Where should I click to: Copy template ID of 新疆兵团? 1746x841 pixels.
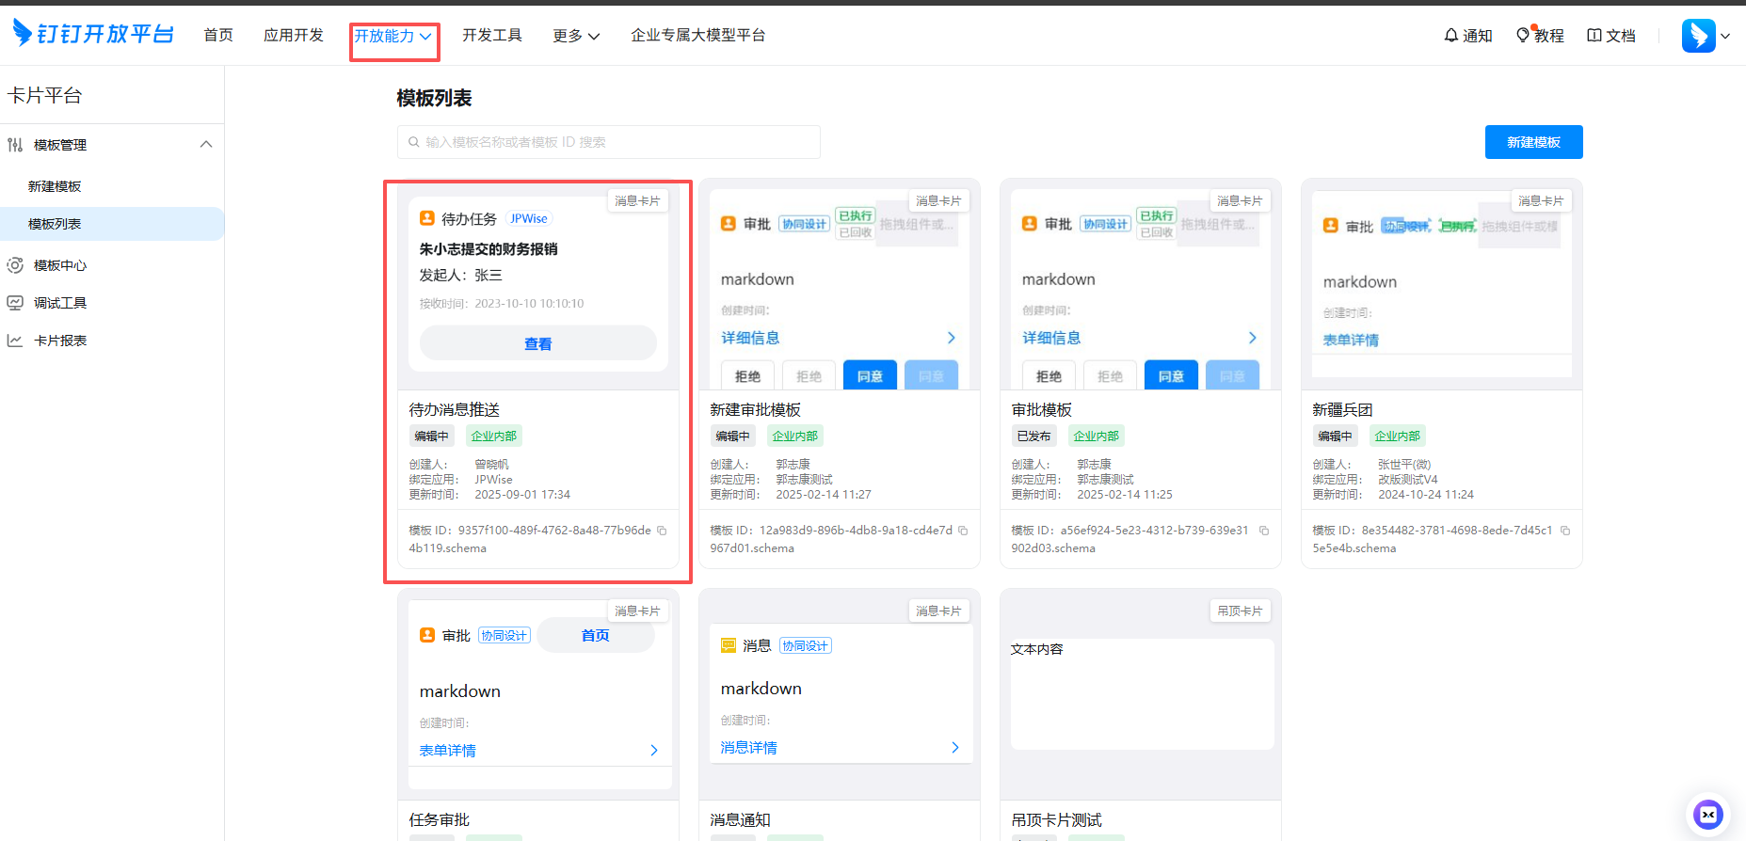pos(1565,531)
